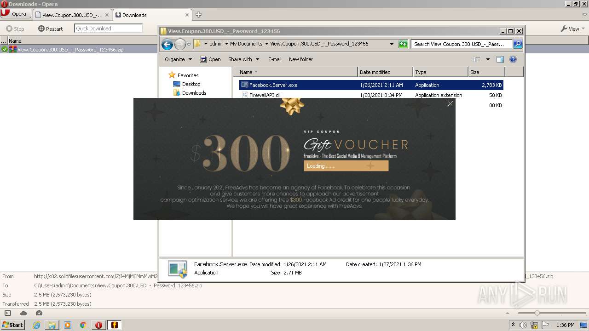Click the taskbar clock showing 1:36 PM
Viewport: 589px width, 331px height.
[x=565, y=325]
